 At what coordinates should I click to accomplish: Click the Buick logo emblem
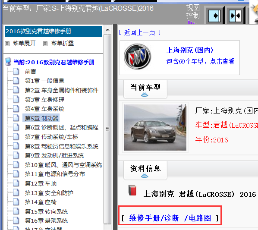click(137, 57)
